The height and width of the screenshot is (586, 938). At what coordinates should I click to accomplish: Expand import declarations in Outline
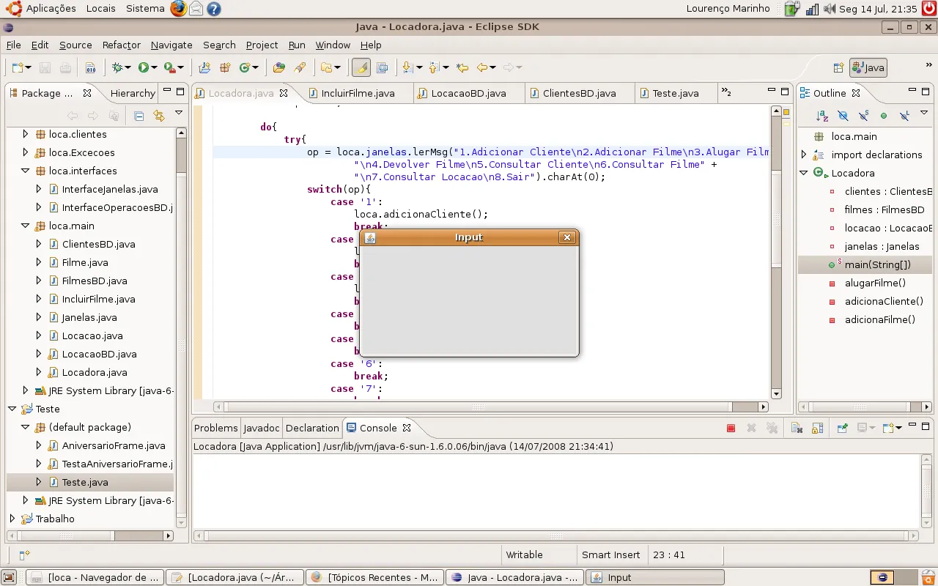[804, 155]
